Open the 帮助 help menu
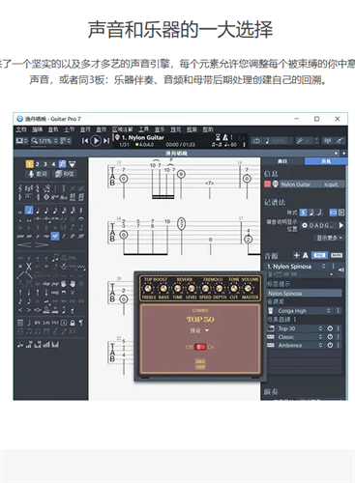 point(208,129)
